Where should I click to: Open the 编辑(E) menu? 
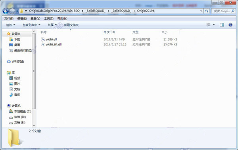pyautogui.click(x=22, y=19)
